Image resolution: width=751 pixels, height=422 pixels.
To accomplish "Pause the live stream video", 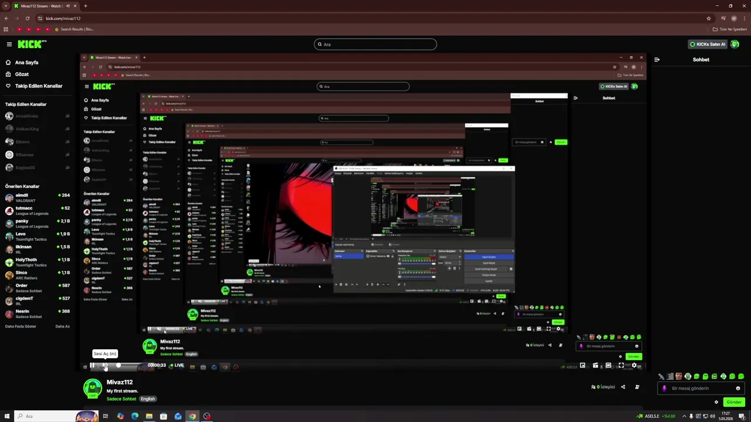I will click(x=92, y=365).
